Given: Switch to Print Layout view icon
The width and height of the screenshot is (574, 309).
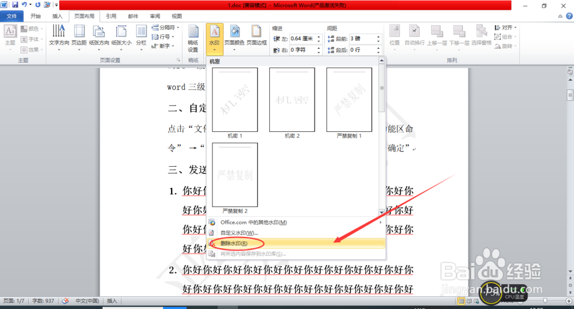Looking at the screenshot, I should click(x=461, y=301).
